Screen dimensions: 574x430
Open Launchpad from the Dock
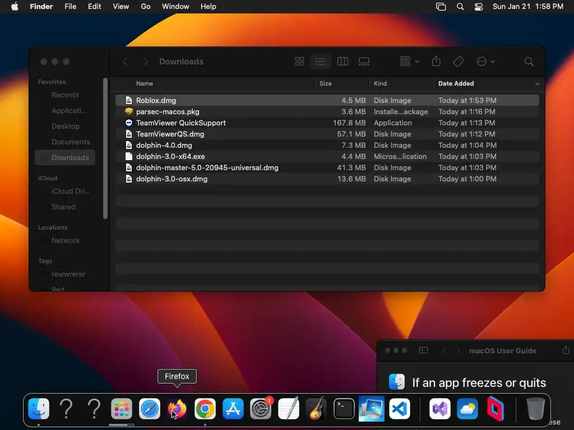[122, 408]
